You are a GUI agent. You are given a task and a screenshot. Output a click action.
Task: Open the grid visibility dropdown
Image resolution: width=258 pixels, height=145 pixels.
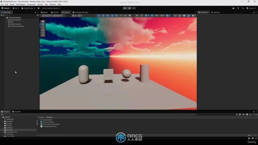coord(74,16)
